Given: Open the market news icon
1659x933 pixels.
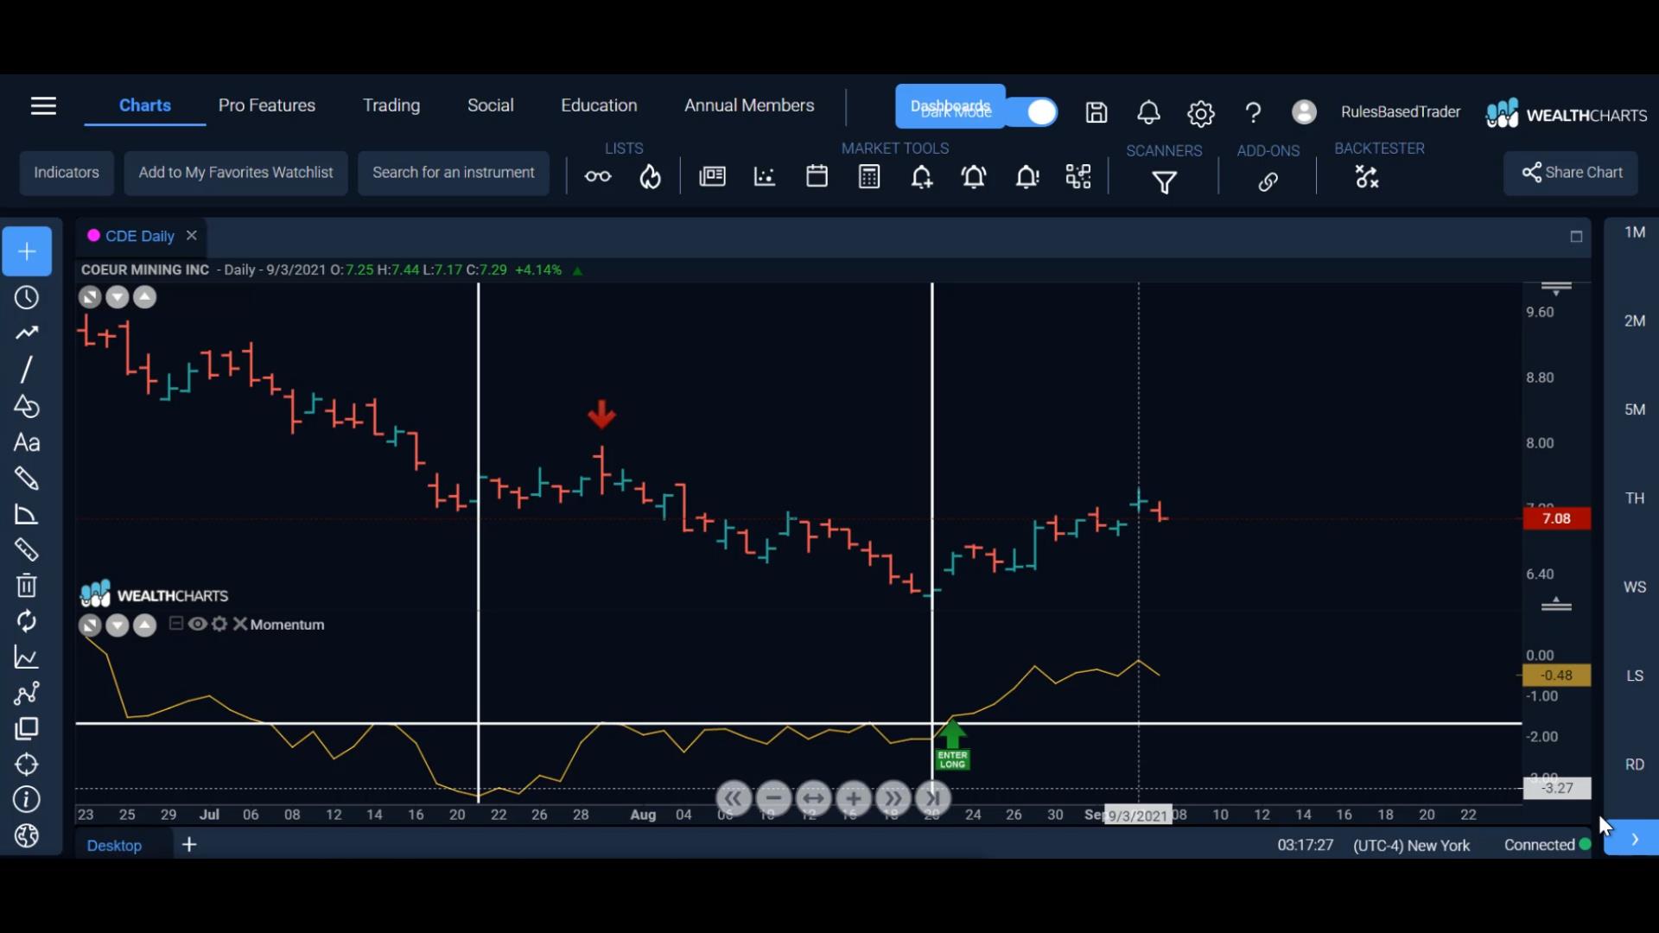Looking at the screenshot, I should 712,176.
